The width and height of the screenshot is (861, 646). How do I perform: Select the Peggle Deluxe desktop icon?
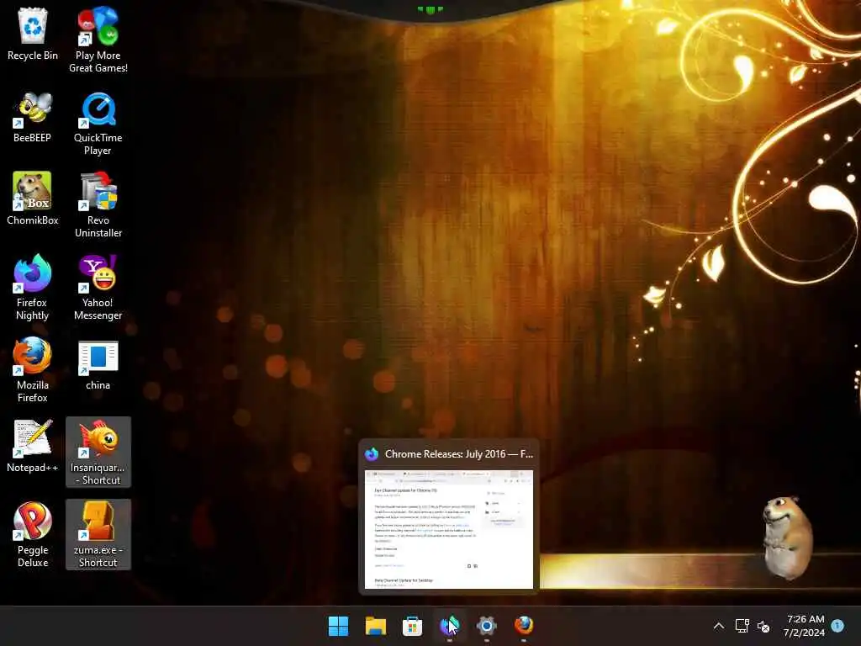click(x=33, y=534)
